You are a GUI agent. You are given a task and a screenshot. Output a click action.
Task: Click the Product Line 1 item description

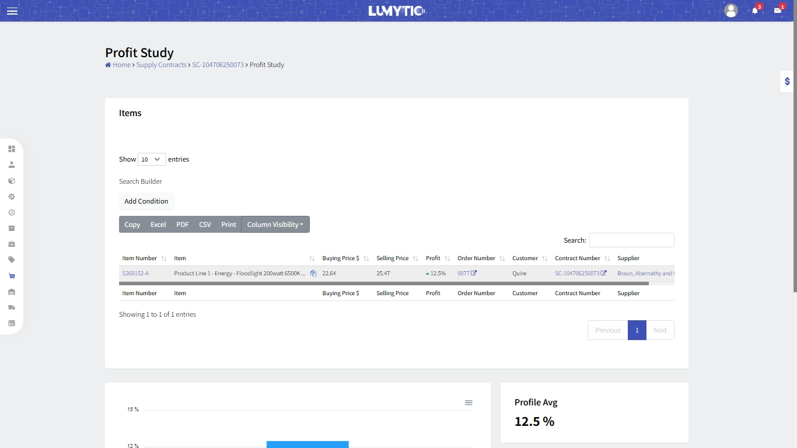click(240, 273)
